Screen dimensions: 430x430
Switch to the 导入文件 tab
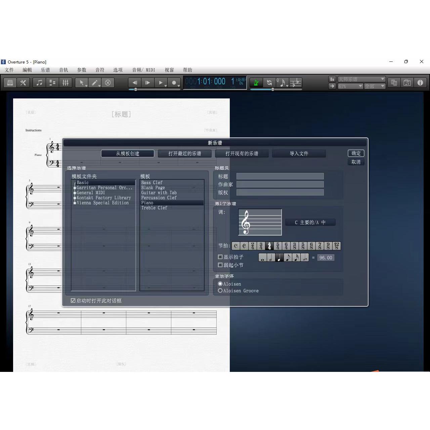click(299, 154)
